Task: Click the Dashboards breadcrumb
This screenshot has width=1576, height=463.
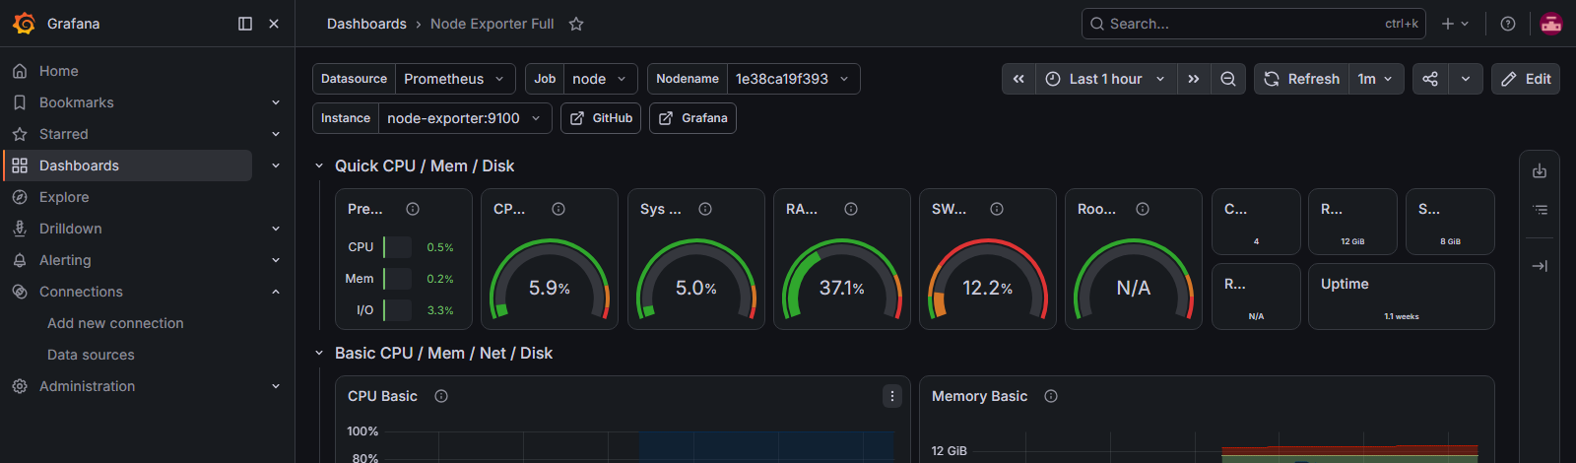Action: (366, 24)
